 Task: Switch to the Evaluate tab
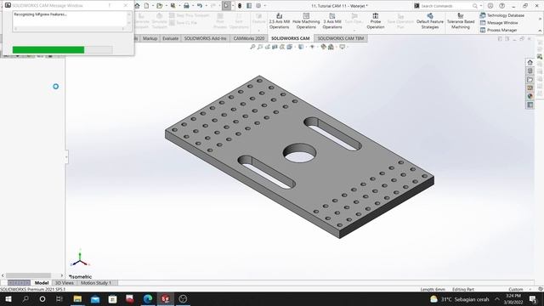[x=170, y=38]
